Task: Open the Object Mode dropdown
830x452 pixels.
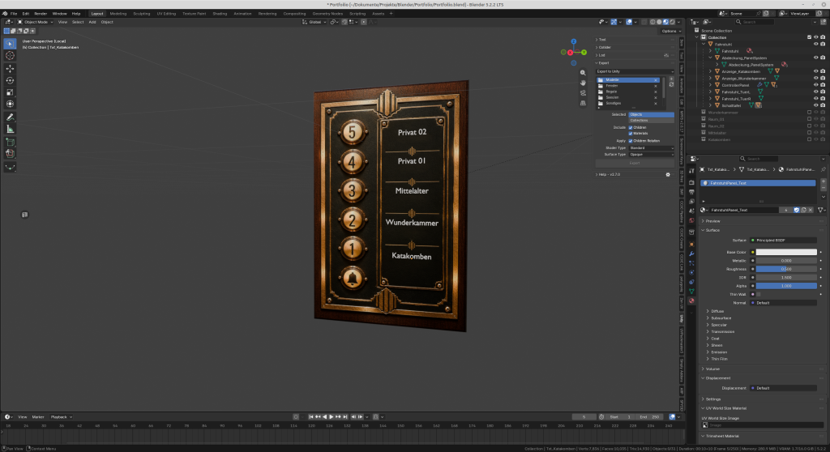Action: pyautogui.click(x=36, y=22)
